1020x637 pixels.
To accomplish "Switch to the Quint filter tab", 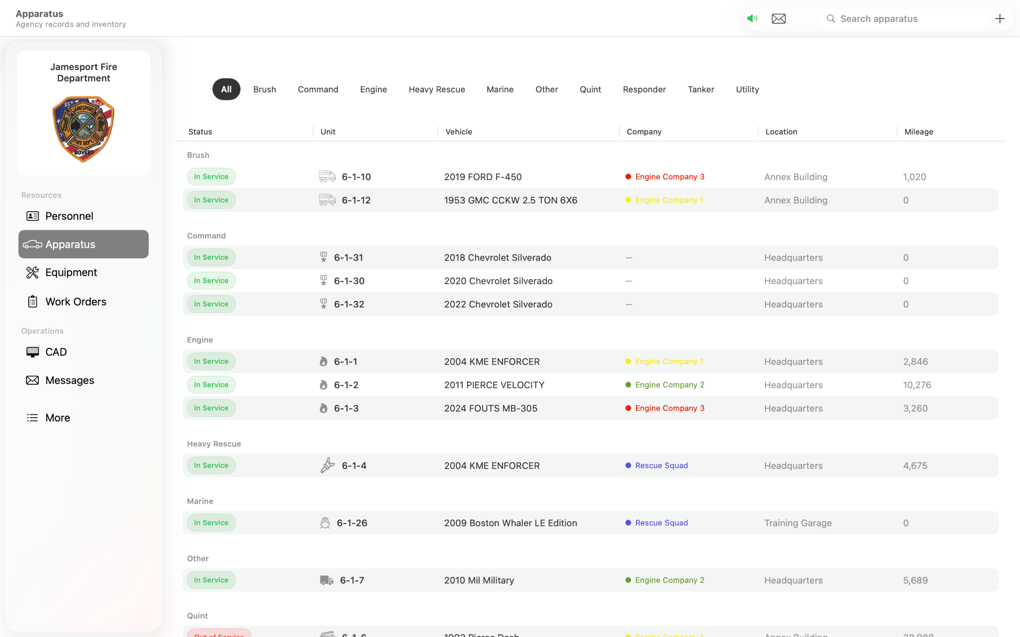I will click(590, 89).
